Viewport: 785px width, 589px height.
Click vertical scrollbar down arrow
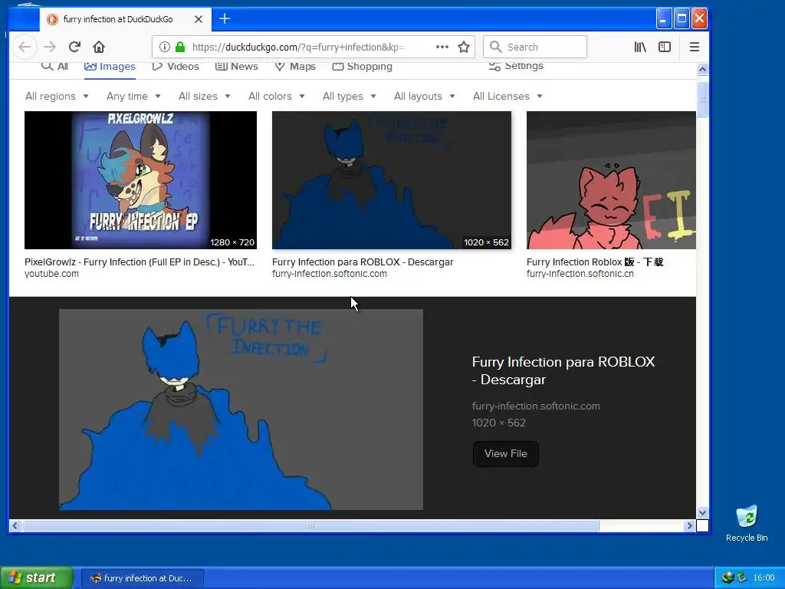point(702,512)
